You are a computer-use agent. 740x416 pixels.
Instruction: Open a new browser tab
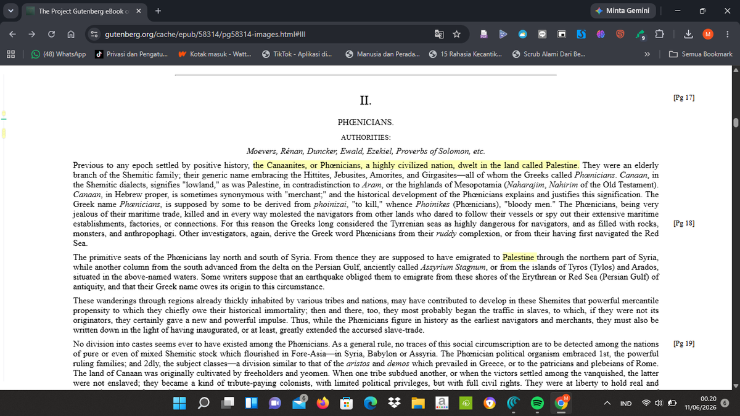158,11
